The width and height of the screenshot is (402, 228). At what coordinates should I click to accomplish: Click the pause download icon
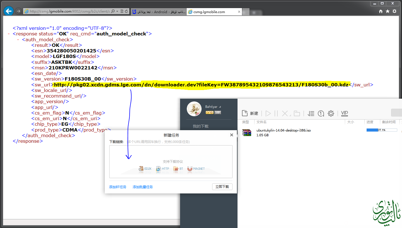(x=276, y=113)
